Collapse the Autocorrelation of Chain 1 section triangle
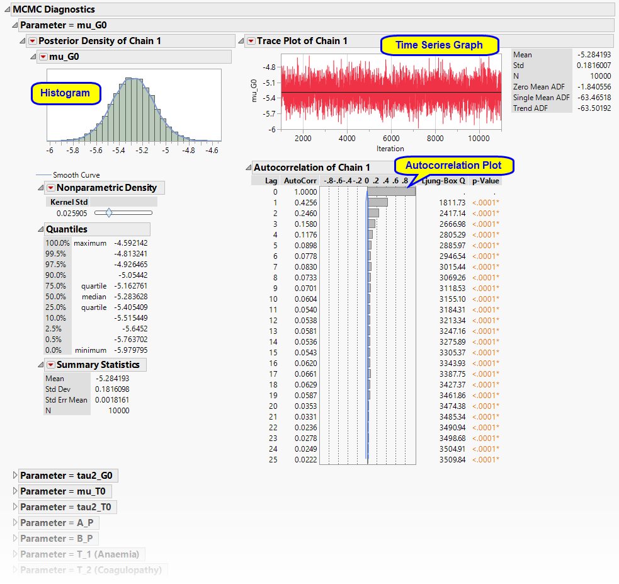Viewport: 619px width, 584px height. click(248, 168)
